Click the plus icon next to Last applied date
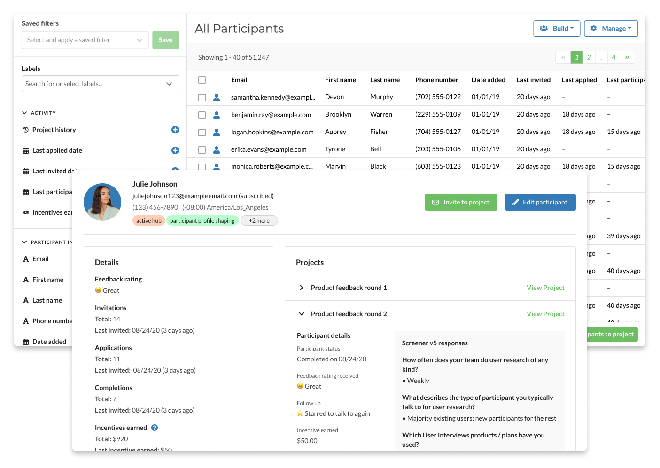Viewport: 660px width, 468px height. pos(175,150)
